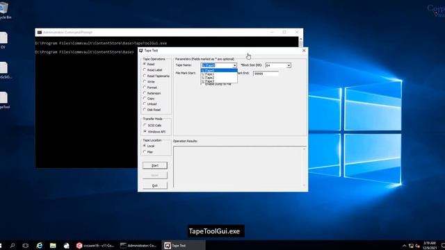Choose \\.\Tape1 from the list
The width and height of the screenshot is (445, 250).
point(219,74)
